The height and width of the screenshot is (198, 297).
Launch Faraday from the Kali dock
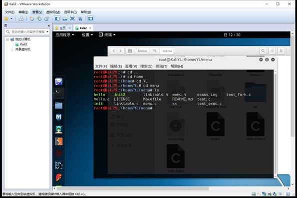[x=59, y=177]
